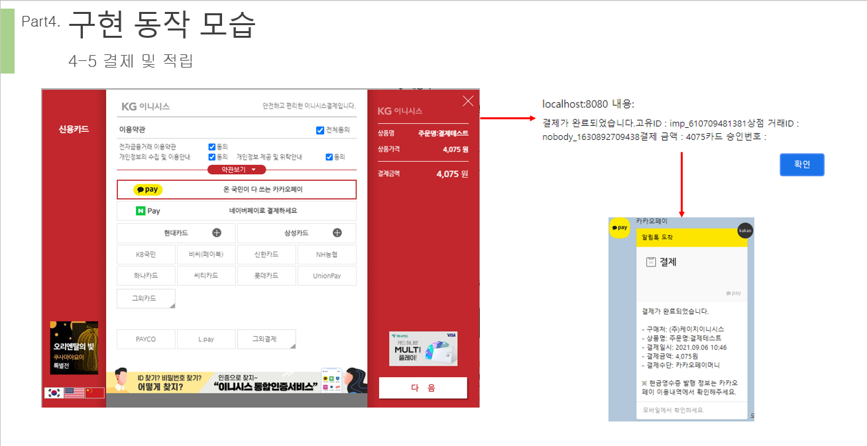This screenshot has width=867, height=446.
Task: Click the Kakao Pay chat profile icon
Action: (x=620, y=227)
